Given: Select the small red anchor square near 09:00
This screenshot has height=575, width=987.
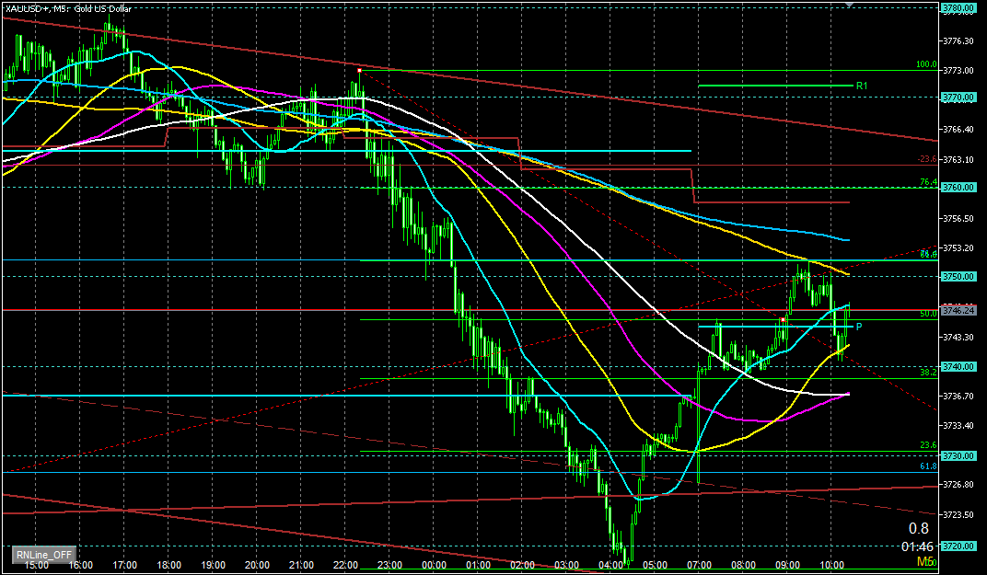Looking at the screenshot, I should 784,320.
